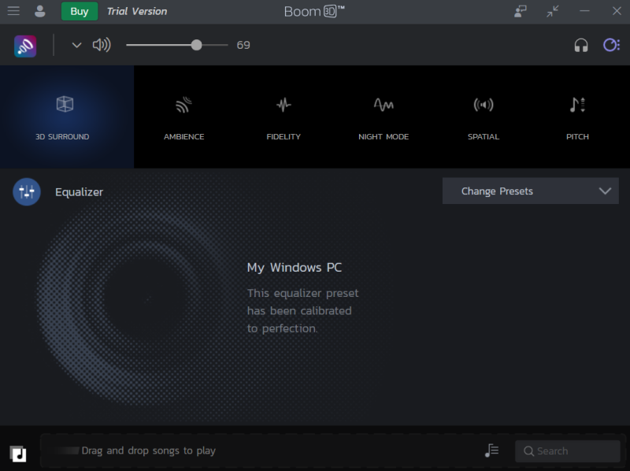Select the Ambience effect

(184, 117)
